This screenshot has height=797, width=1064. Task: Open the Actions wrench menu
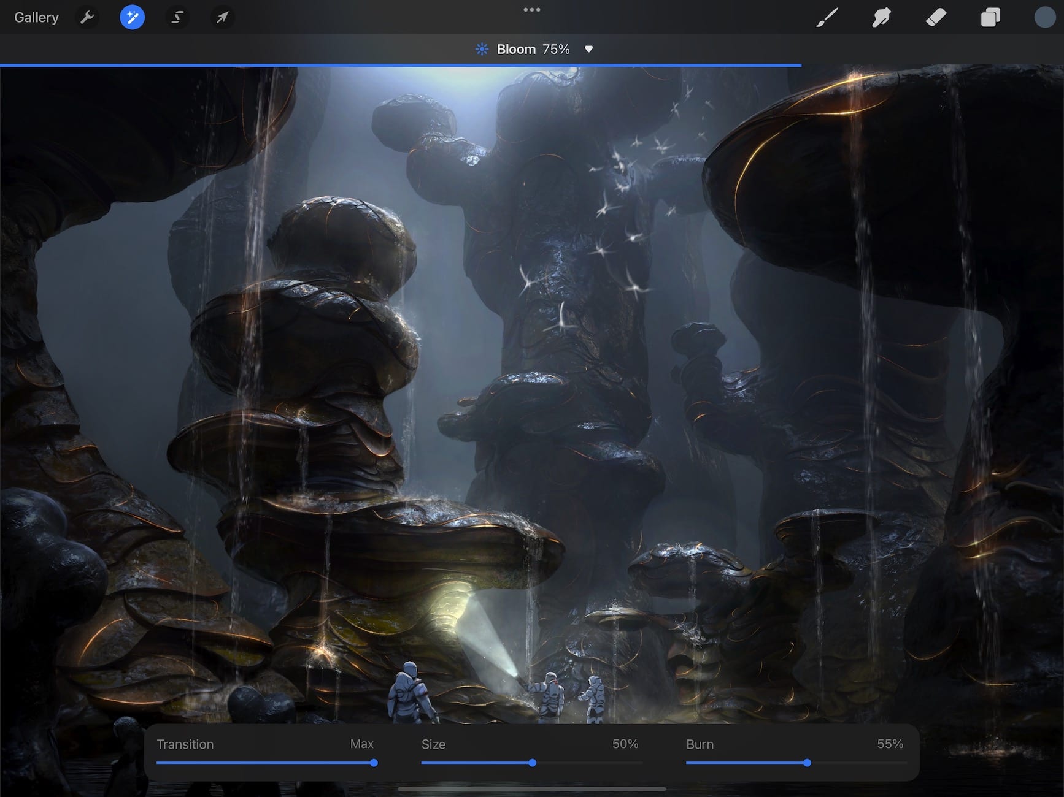87,17
